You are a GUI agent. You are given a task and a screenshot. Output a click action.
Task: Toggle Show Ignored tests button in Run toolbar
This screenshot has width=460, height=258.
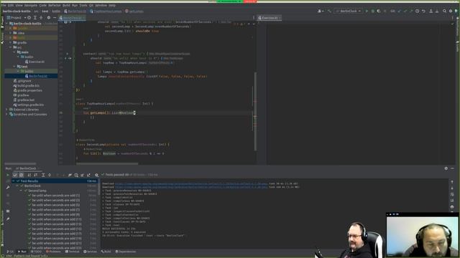(x=21, y=175)
